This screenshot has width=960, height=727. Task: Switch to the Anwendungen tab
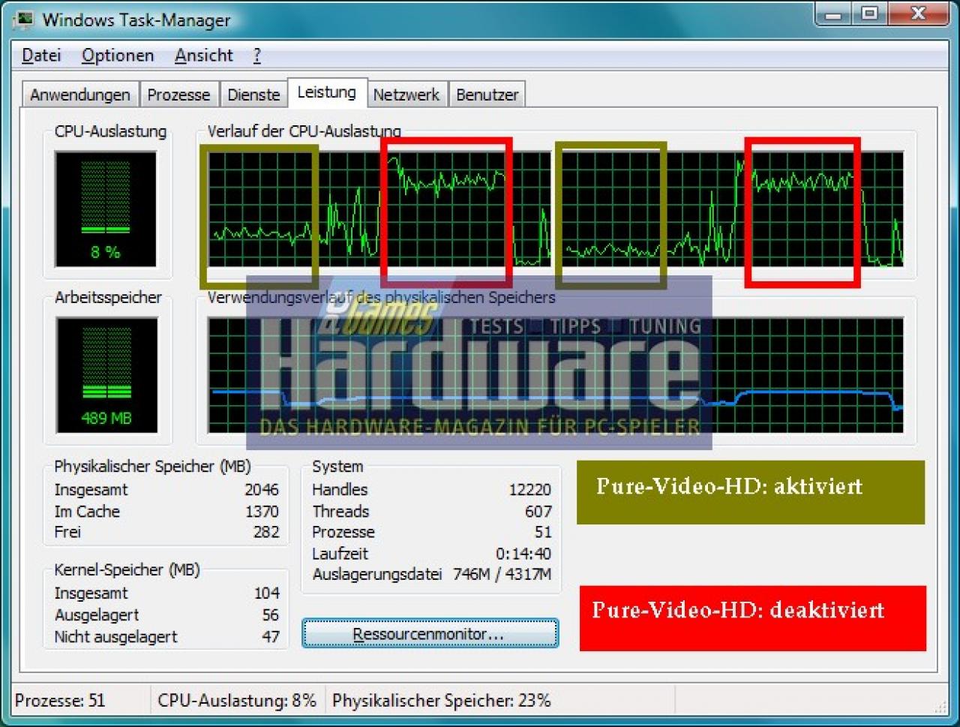tap(80, 95)
